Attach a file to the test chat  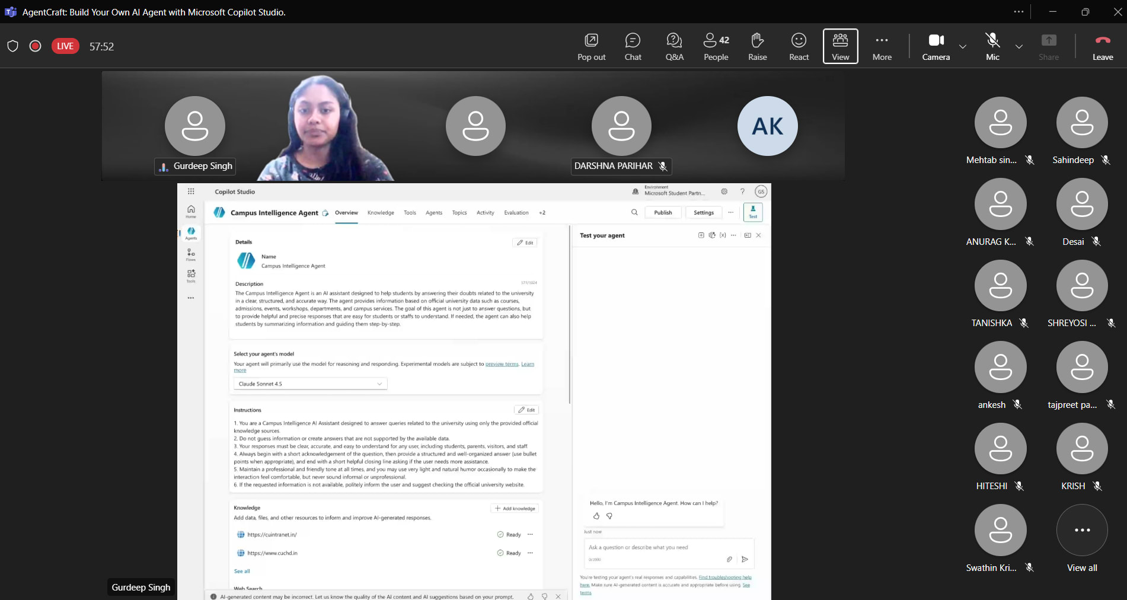729,559
